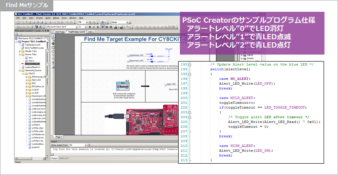
Task: Select the Ellipse drawing tool
Action: [x=53, y=51]
